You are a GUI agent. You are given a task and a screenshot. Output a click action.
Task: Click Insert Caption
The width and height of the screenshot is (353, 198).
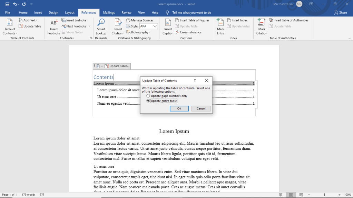168,27
